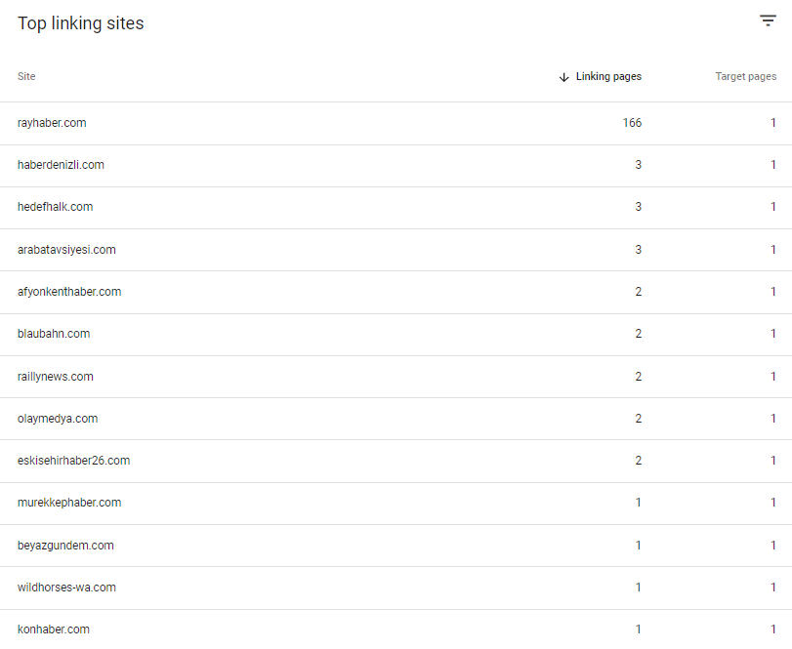Click the sort arrow beside Linking pages
The image size is (792, 649).
564,77
